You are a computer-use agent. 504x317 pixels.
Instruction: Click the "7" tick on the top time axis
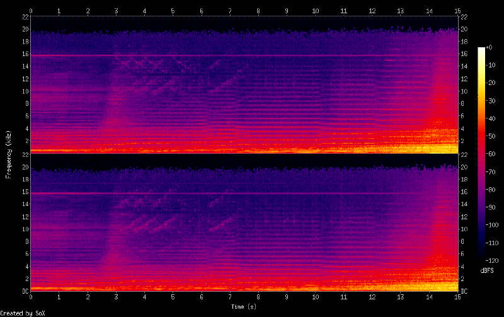click(x=229, y=11)
